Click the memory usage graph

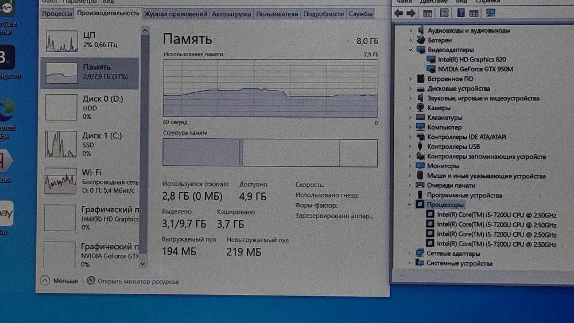[270, 88]
